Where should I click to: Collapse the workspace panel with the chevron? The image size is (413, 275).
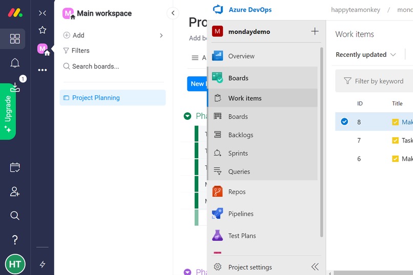173,13
